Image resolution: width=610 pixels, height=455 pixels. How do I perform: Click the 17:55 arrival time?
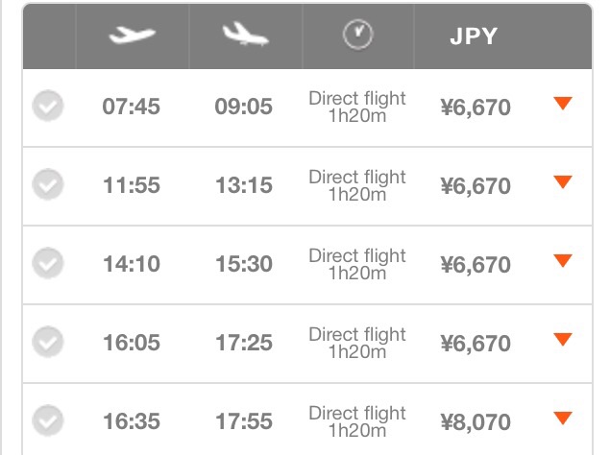[x=244, y=421]
